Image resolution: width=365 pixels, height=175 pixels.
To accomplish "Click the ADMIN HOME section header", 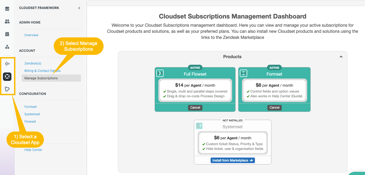I will (x=30, y=22).
